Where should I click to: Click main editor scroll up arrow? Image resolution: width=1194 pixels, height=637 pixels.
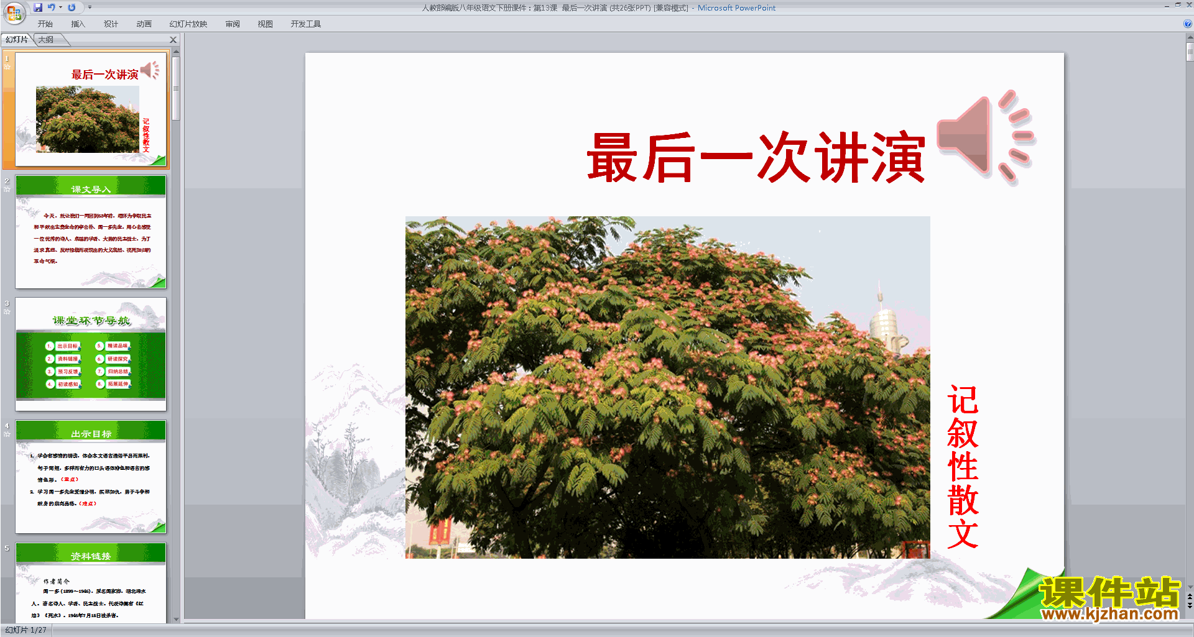(x=1190, y=37)
